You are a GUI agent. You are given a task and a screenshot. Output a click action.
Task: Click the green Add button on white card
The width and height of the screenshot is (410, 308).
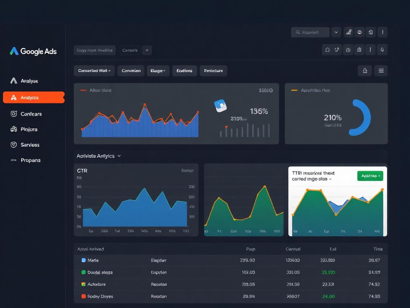click(370, 176)
